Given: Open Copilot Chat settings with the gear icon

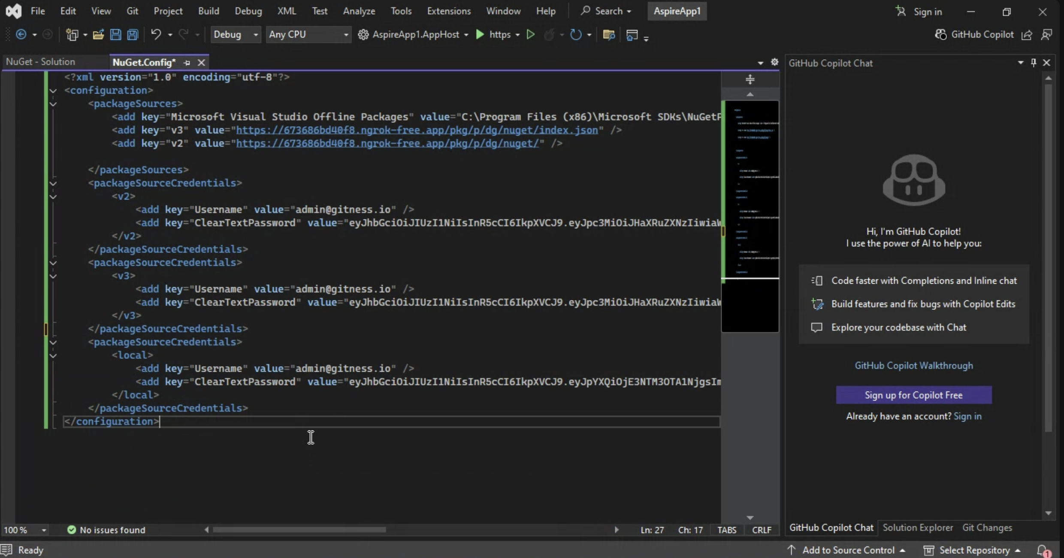Looking at the screenshot, I should (775, 62).
